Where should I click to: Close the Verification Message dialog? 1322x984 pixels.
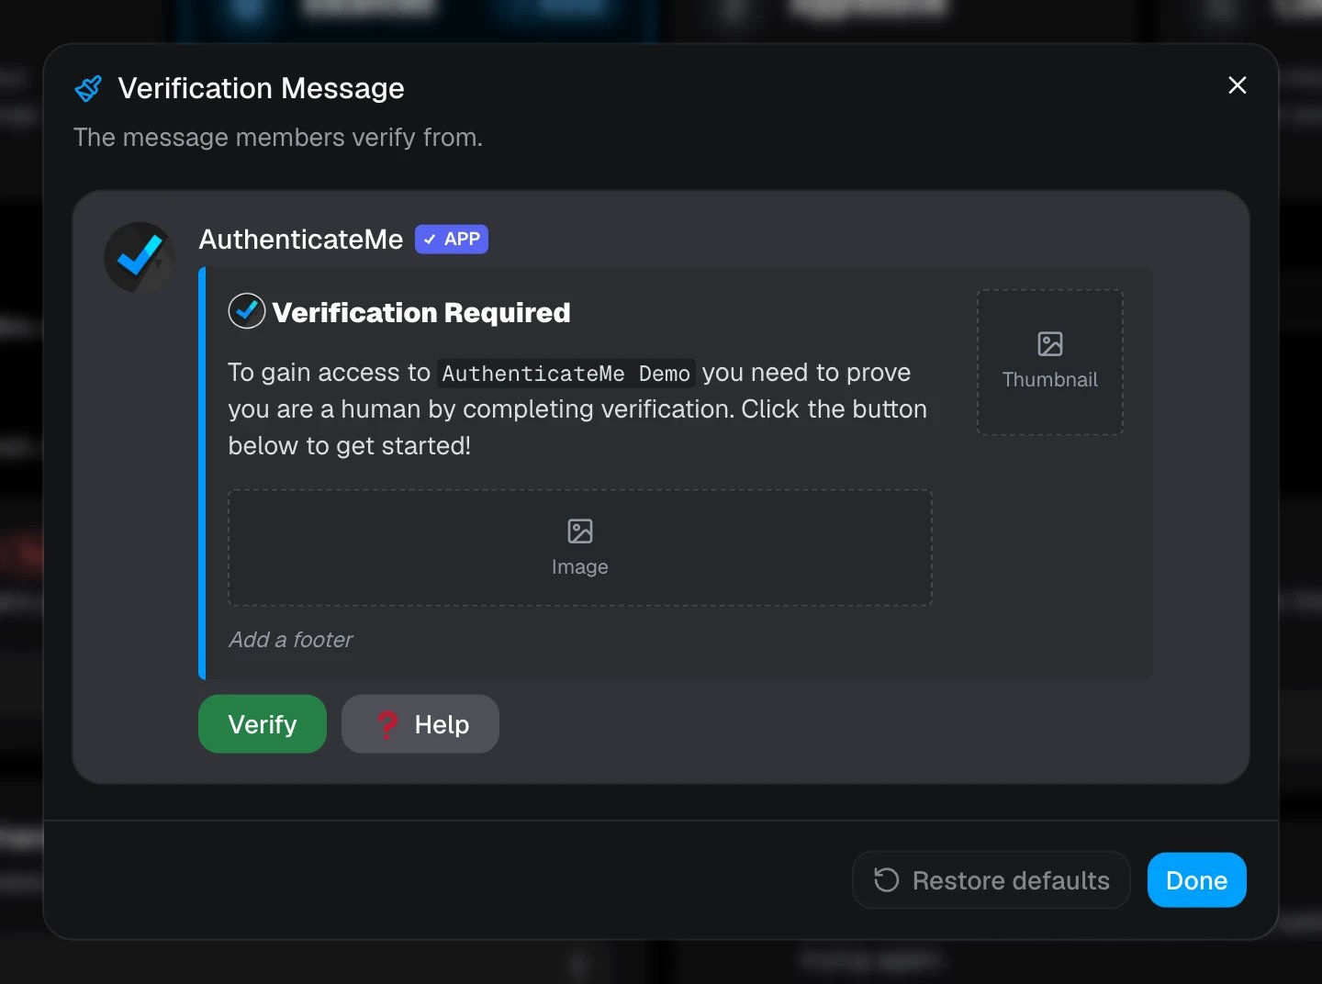(1238, 85)
